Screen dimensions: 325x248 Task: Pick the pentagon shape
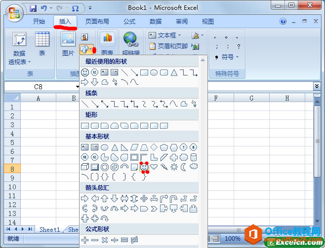tap(164, 147)
